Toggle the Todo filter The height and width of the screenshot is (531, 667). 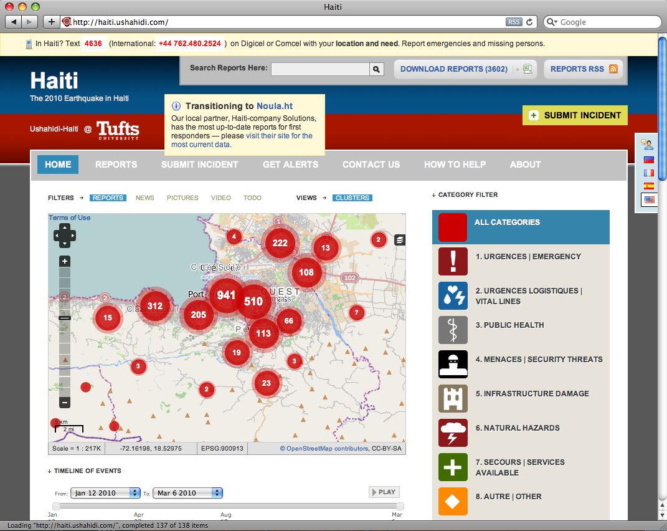252,198
